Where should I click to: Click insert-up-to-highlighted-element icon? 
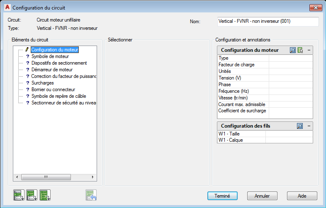pyautogui.click(x=32, y=195)
